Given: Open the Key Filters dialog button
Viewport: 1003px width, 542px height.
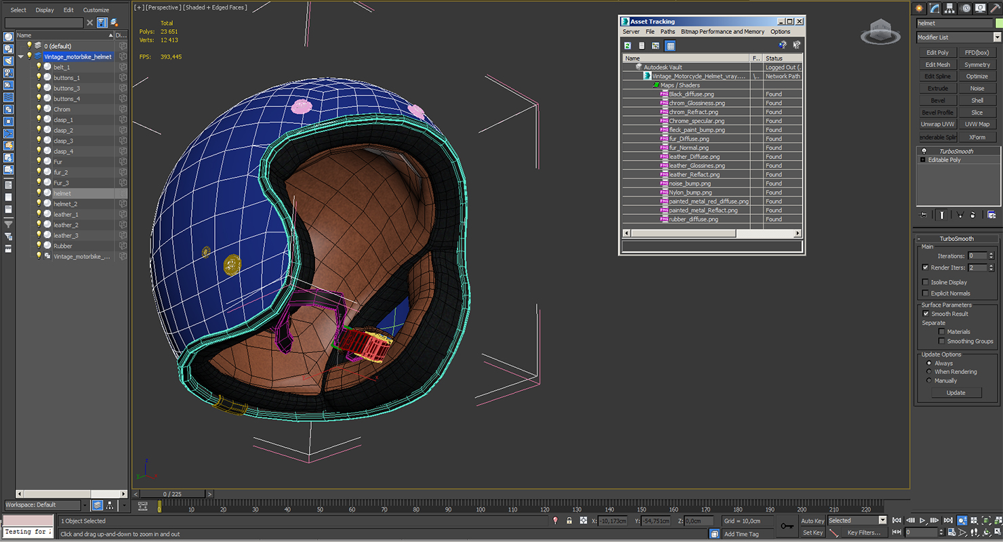Looking at the screenshot, I should [864, 533].
